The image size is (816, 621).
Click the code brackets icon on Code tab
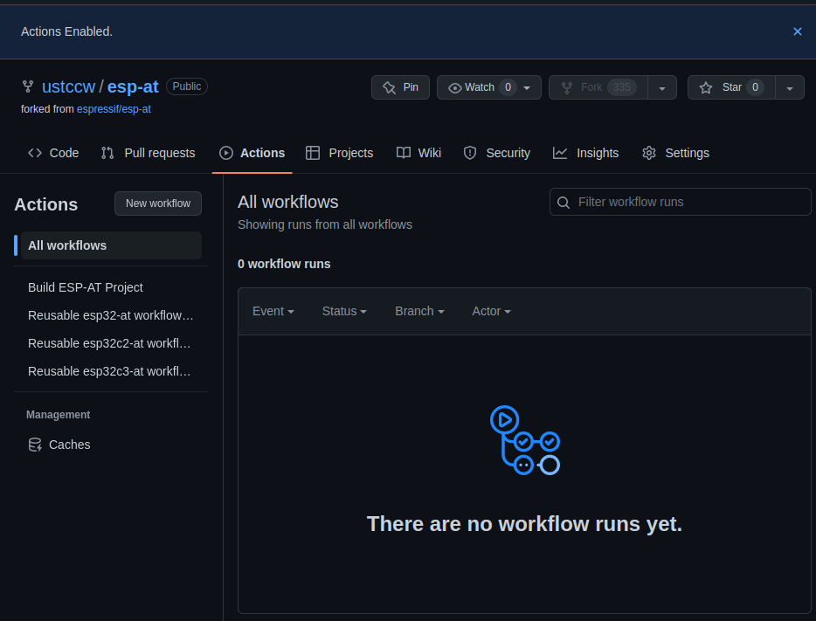34,153
